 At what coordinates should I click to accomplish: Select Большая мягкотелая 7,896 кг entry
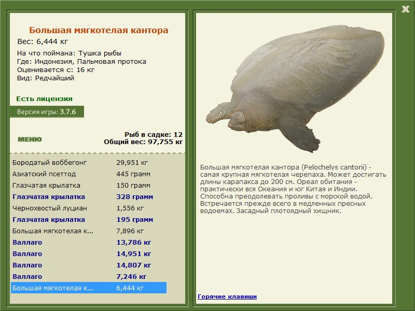tap(89, 231)
